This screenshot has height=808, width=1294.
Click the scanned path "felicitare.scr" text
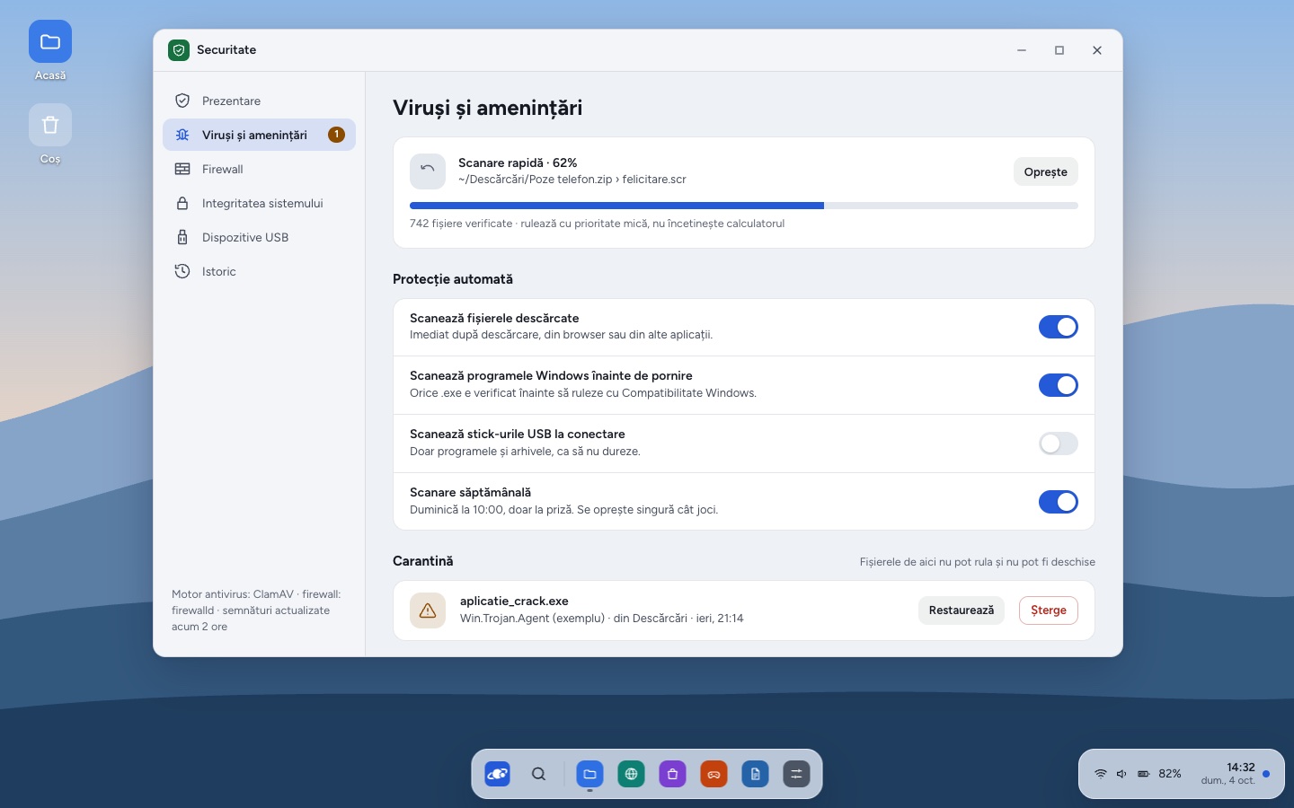tap(654, 180)
